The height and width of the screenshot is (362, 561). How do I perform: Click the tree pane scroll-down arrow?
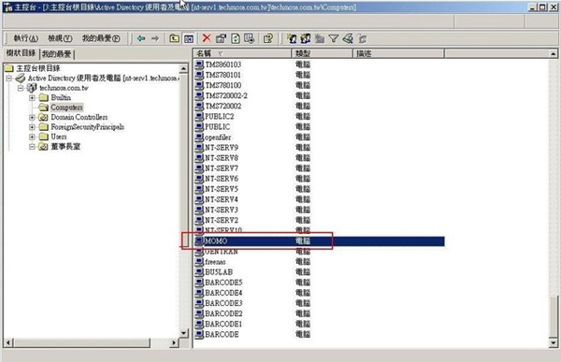click(183, 333)
